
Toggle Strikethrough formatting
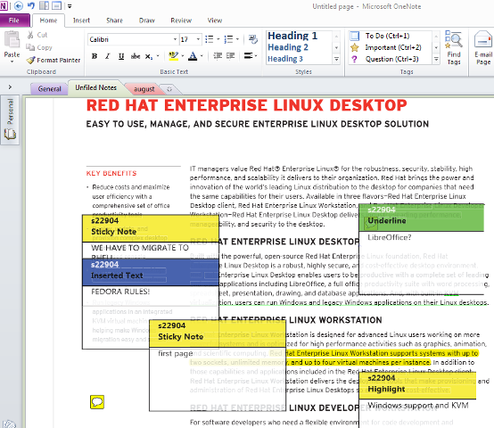click(x=136, y=56)
